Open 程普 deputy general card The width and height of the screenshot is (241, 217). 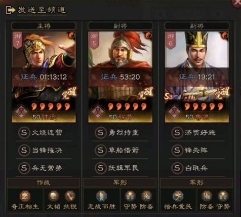(120, 77)
